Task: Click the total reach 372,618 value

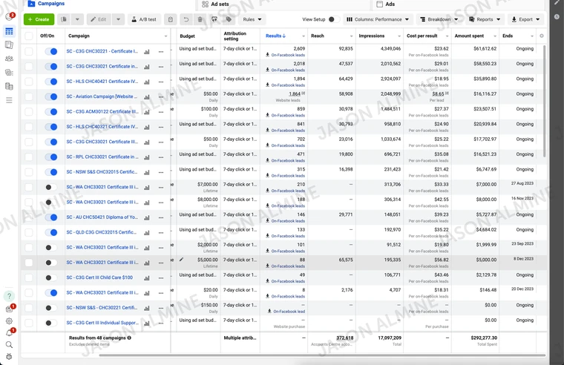Action: click(x=344, y=338)
